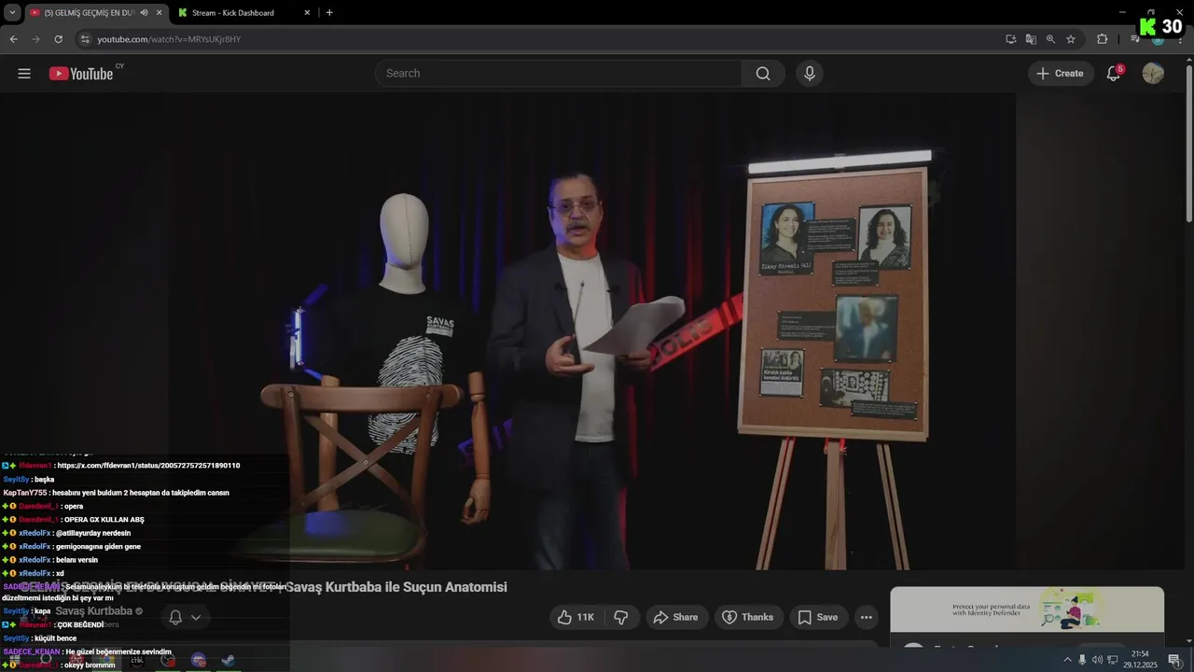
Task: Open Savaş Kurtbaba channel link
Action: click(93, 611)
